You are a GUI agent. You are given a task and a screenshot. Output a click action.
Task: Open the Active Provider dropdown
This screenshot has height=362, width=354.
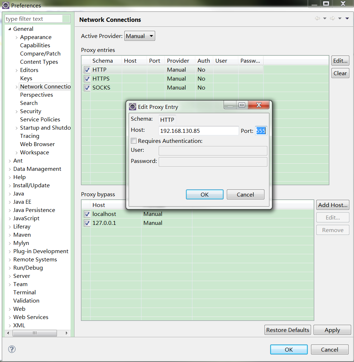click(x=139, y=36)
